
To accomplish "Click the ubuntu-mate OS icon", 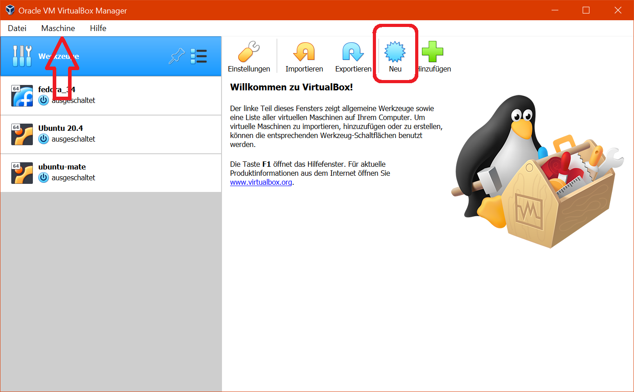I will pos(22,173).
